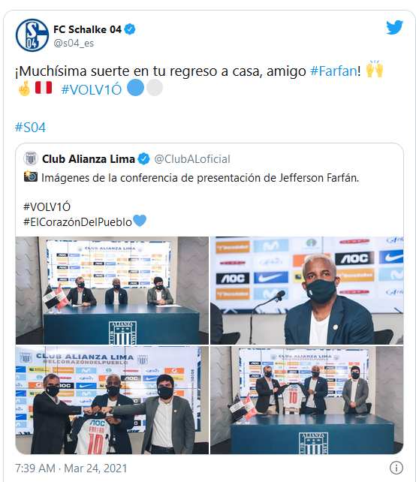416x482 pixels.
Task: Click the verified badge beside Club Alianza Lima
Action: 143,159
